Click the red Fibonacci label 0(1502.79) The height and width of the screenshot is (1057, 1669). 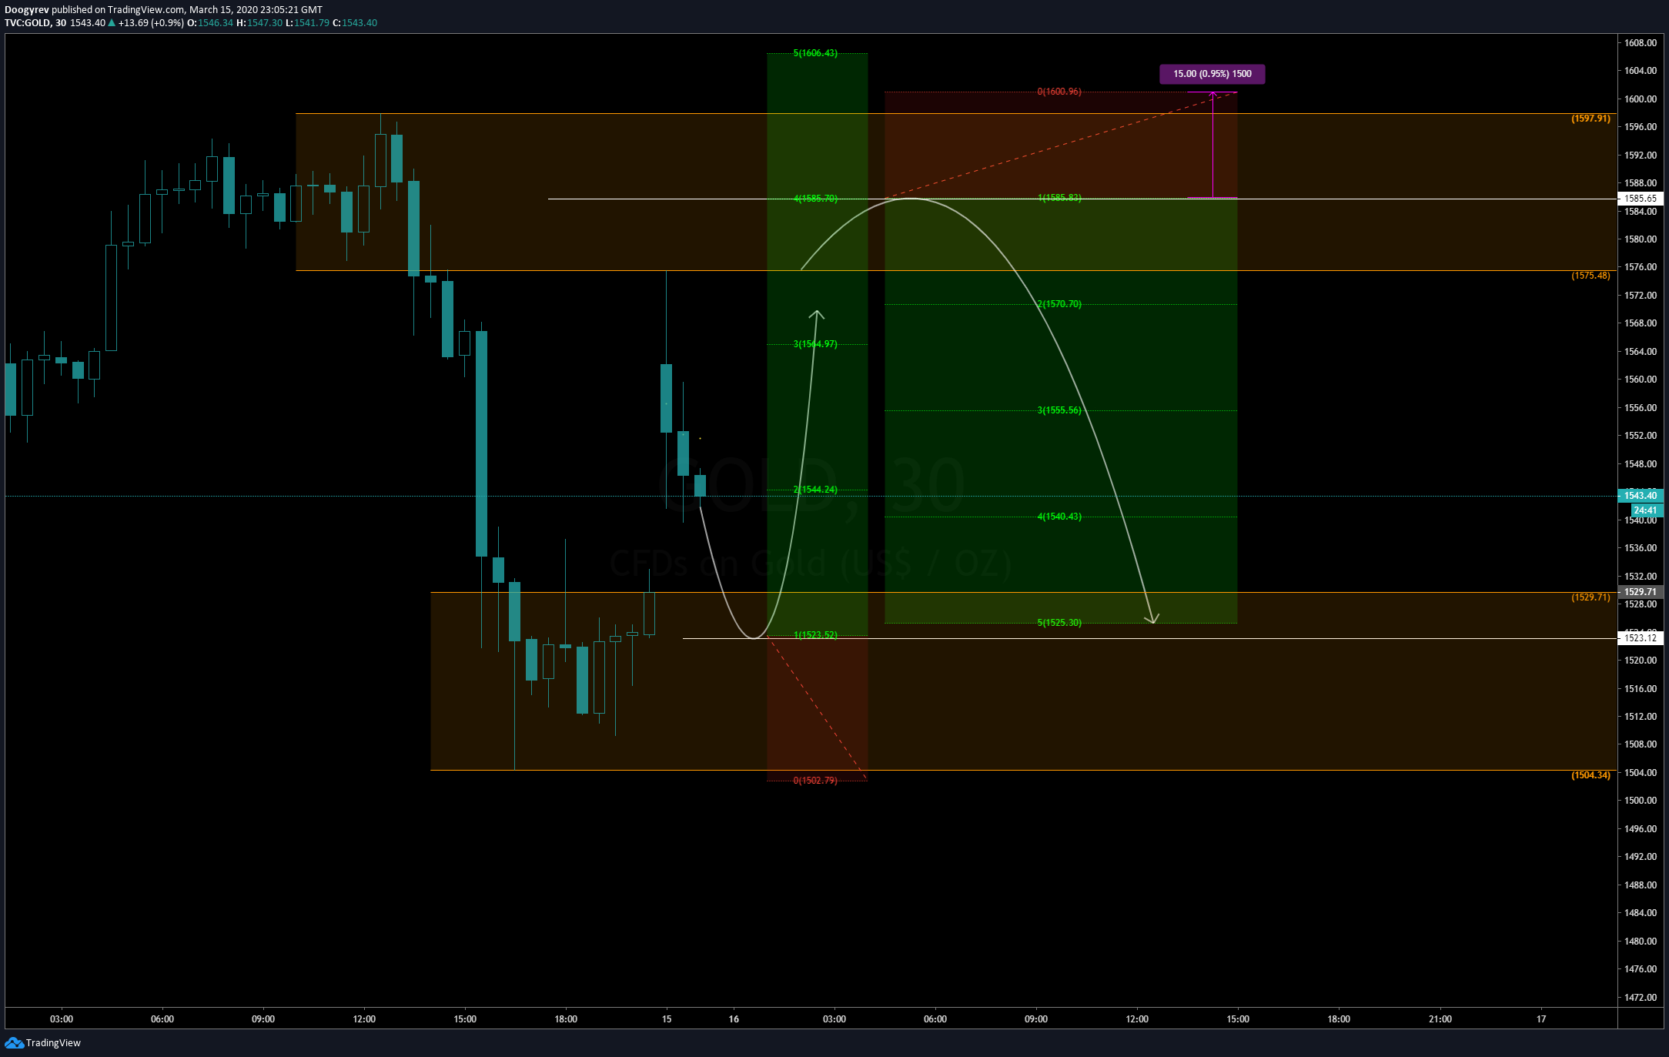point(815,781)
